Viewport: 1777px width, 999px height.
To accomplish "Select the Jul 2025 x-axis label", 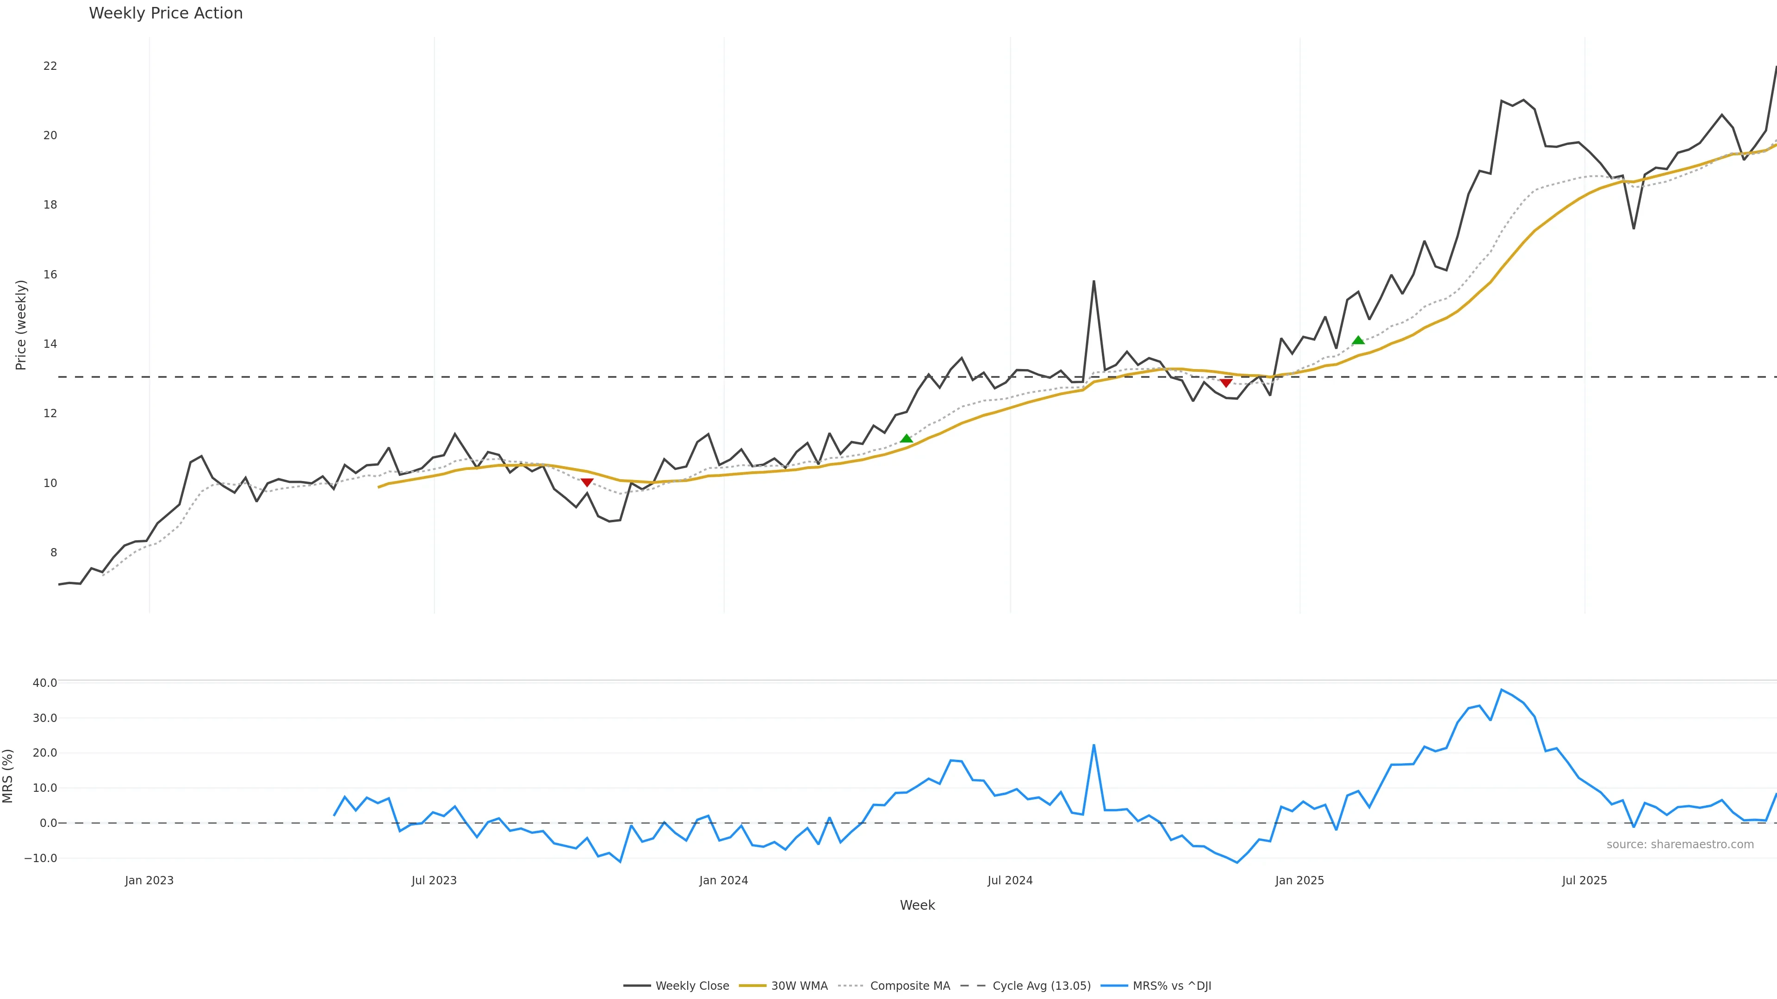I will [1584, 881].
